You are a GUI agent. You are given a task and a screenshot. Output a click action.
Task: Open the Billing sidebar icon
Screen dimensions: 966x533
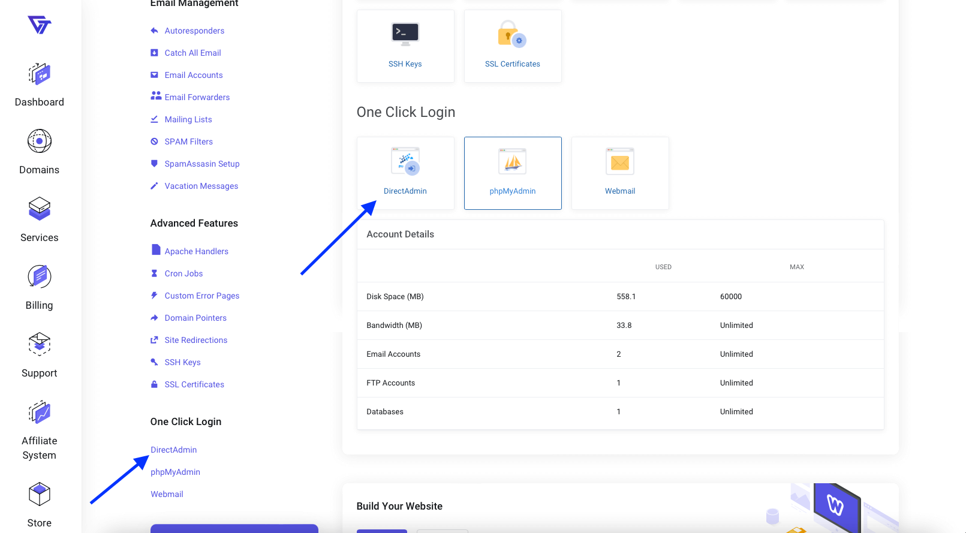click(x=40, y=276)
